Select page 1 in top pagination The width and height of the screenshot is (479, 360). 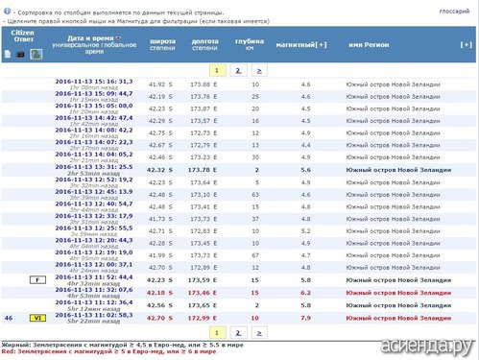pos(217,70)
